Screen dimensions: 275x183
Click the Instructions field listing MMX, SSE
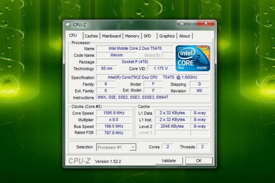153,97
